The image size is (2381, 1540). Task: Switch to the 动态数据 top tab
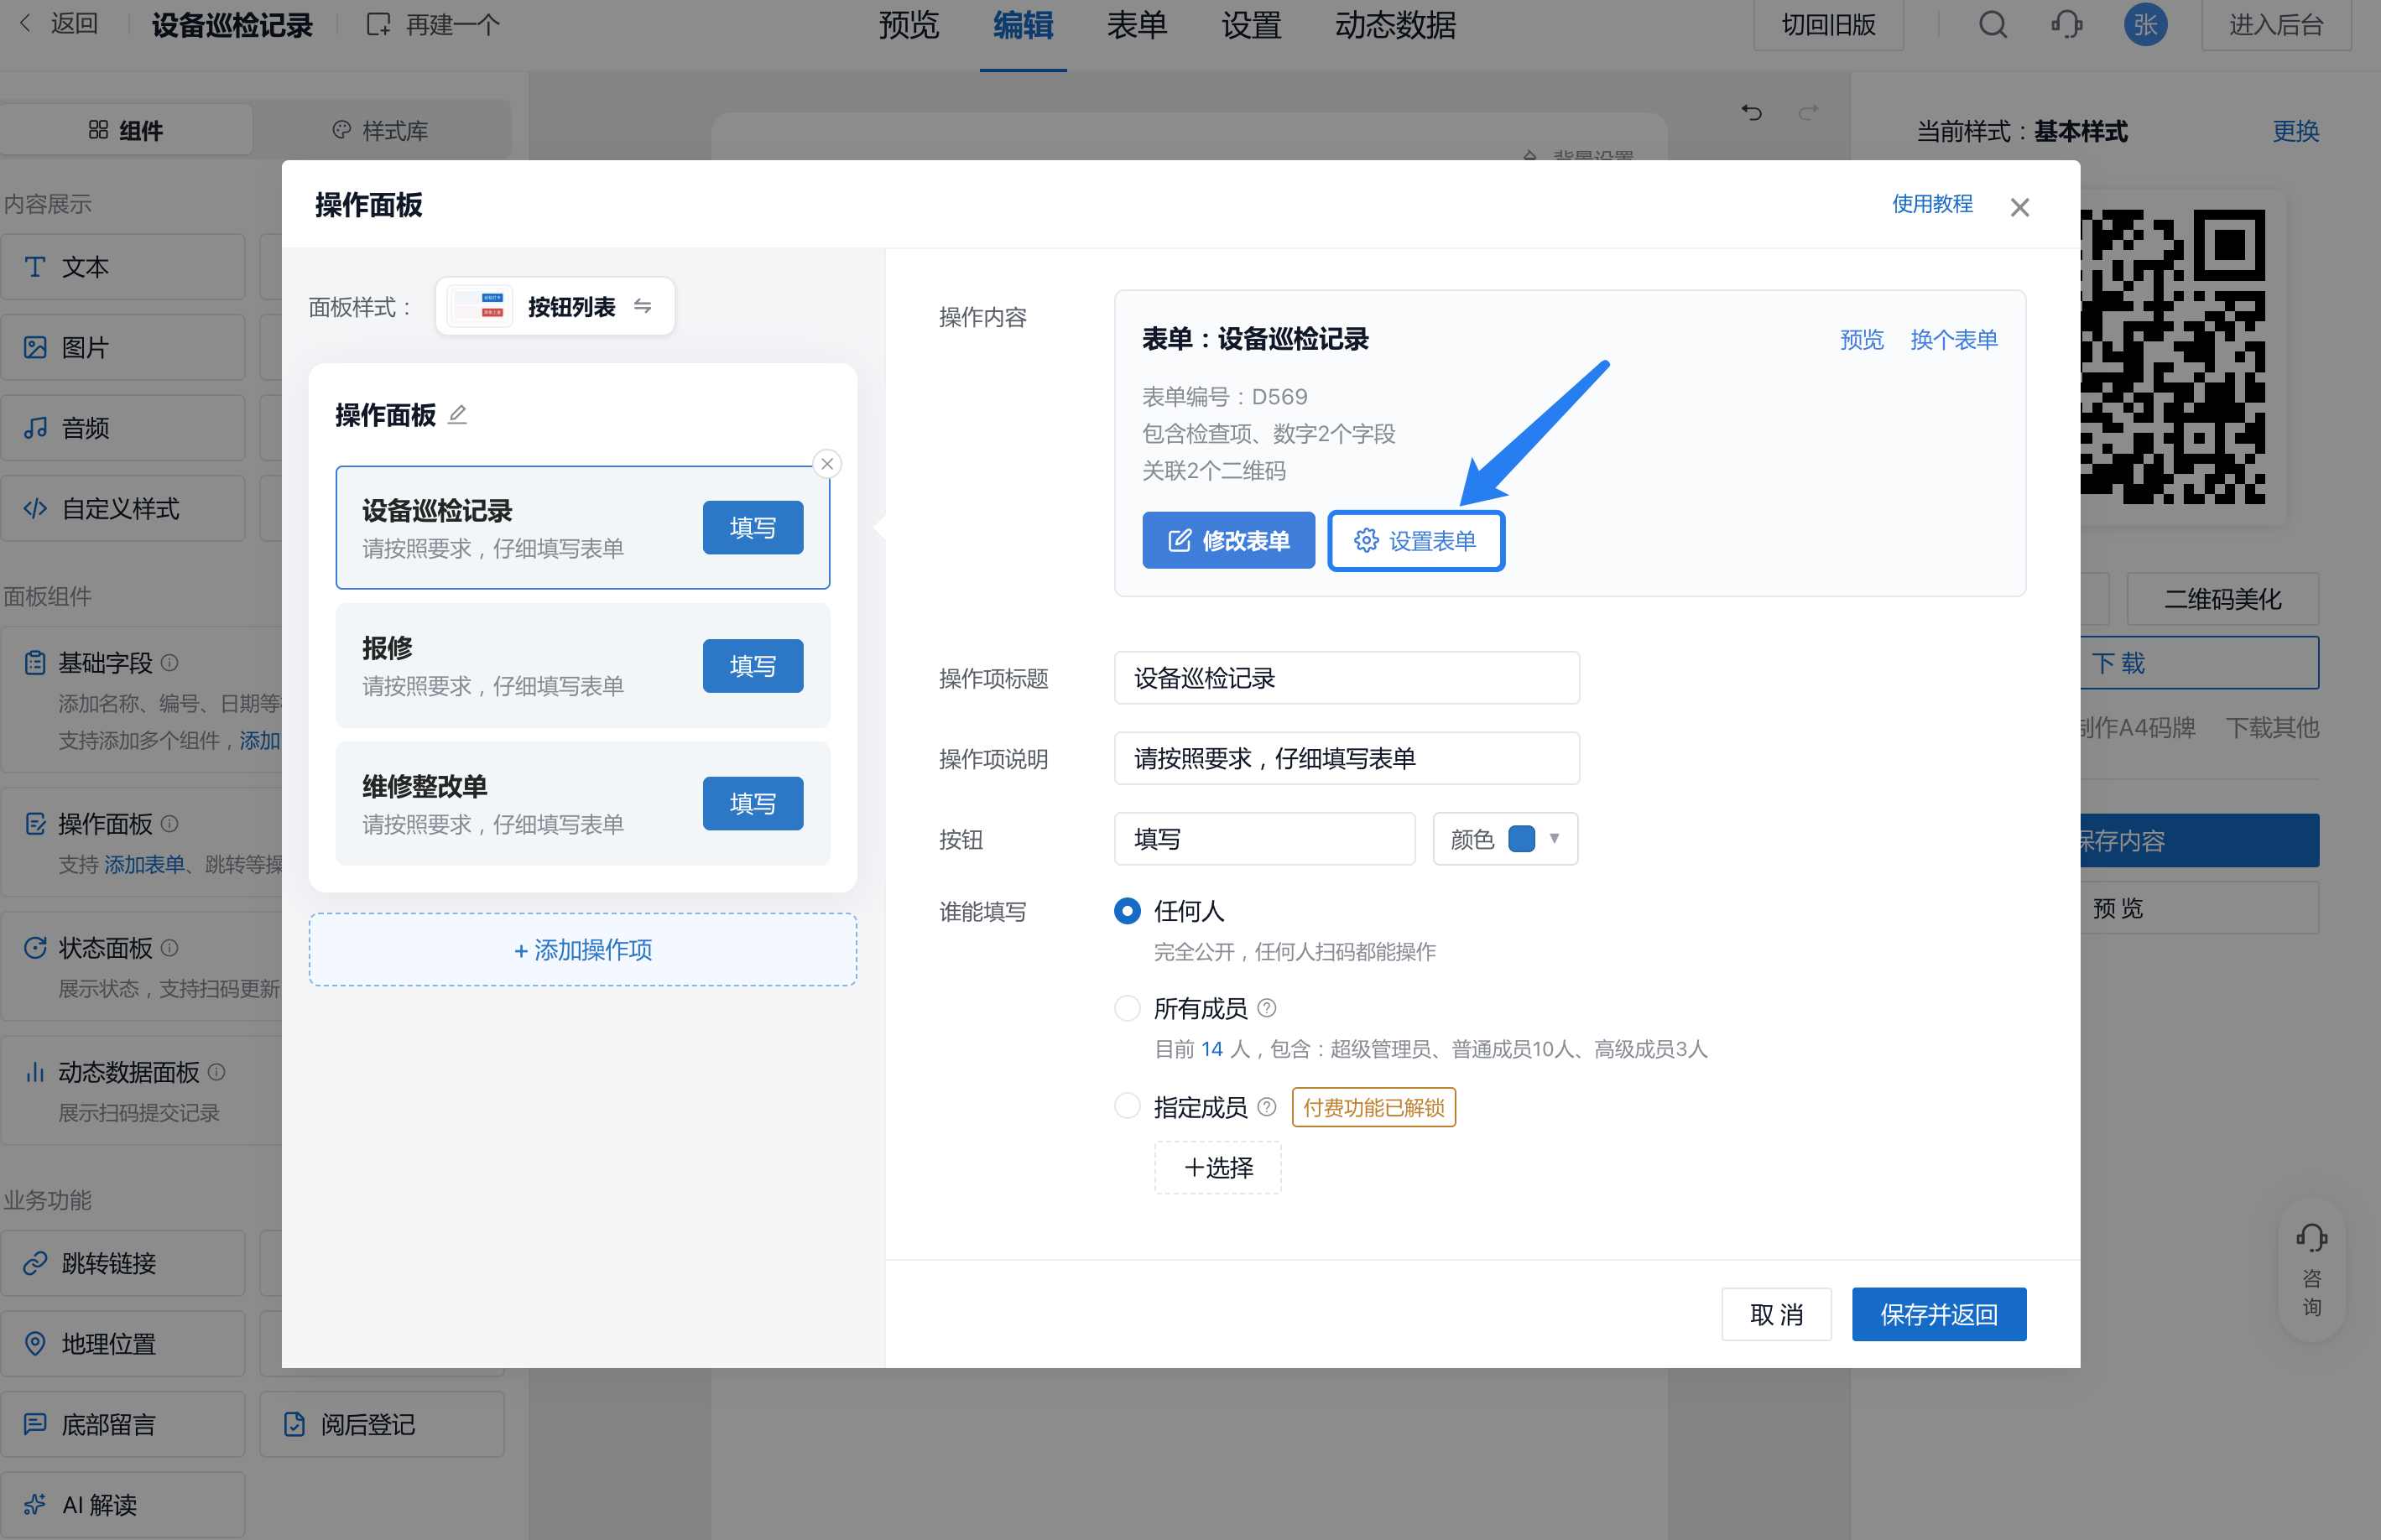[x=1395, y=25]
